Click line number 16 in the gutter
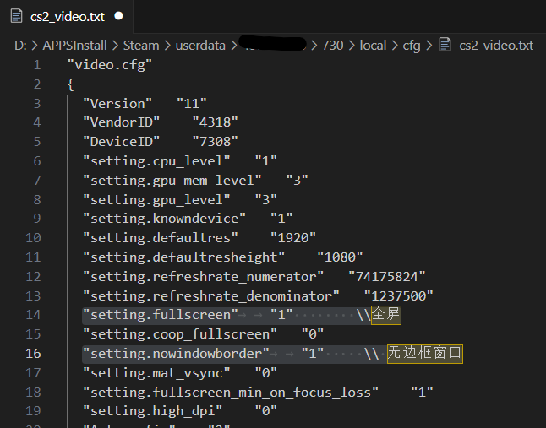The height and width of the screenshot is (428, 546). (x=33, y=353)
